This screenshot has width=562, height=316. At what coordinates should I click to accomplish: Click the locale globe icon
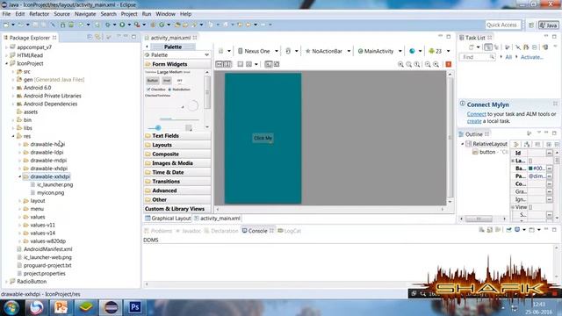pos(412,51)
